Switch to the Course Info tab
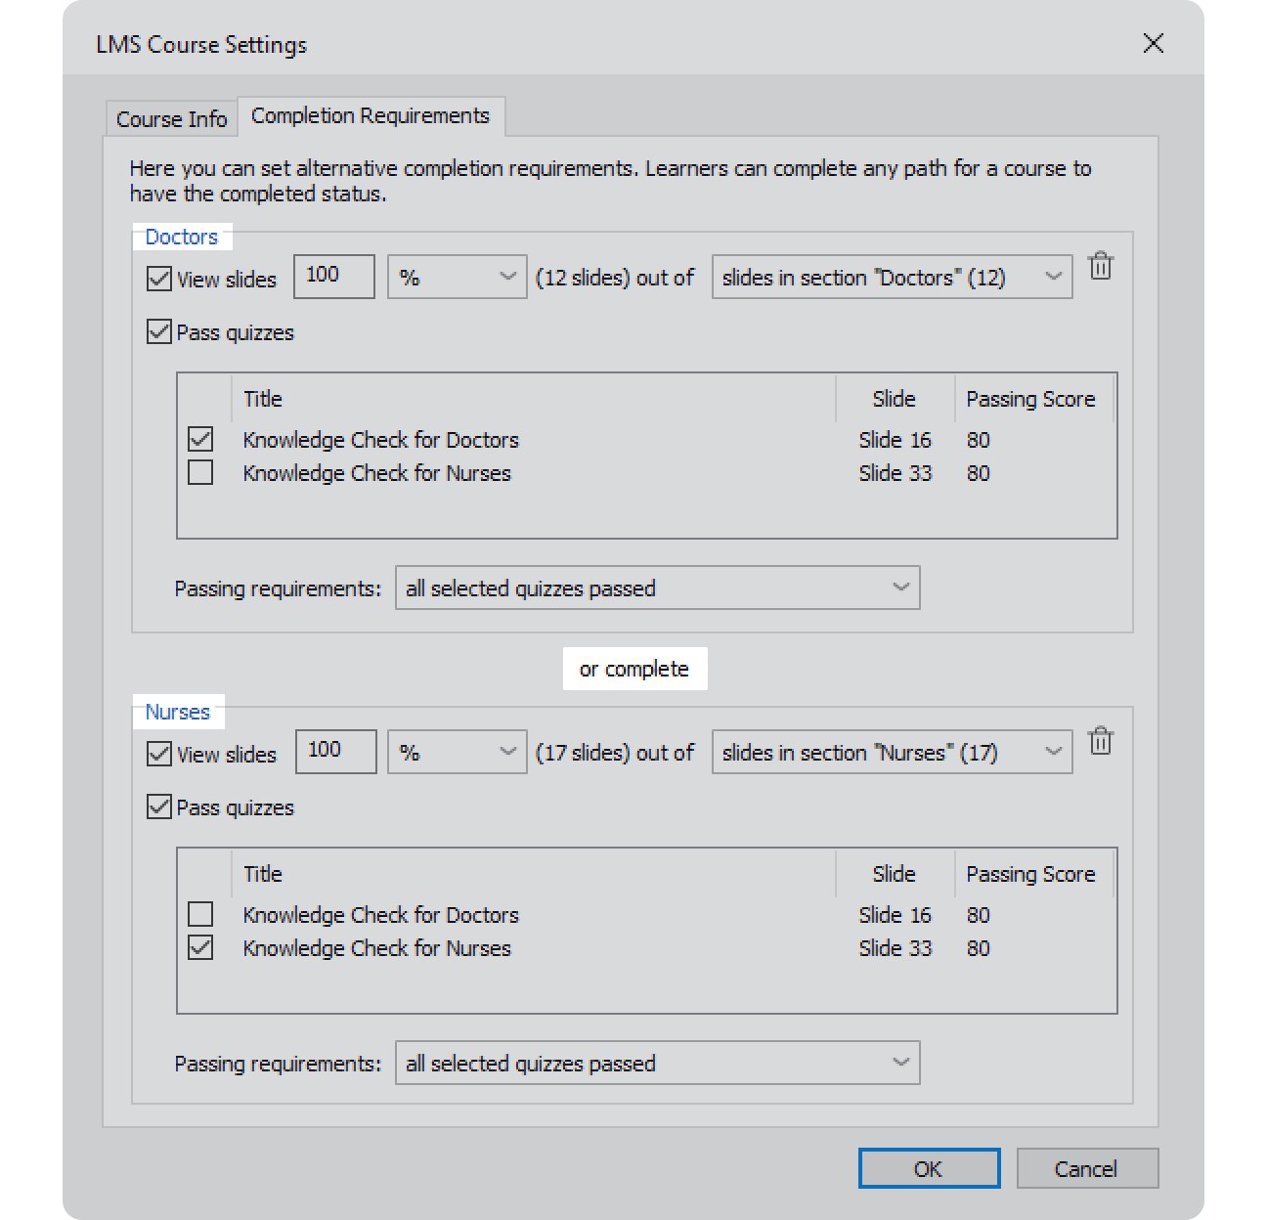The width and height of the screenshot is (1267, 1220). click(171, 119)
